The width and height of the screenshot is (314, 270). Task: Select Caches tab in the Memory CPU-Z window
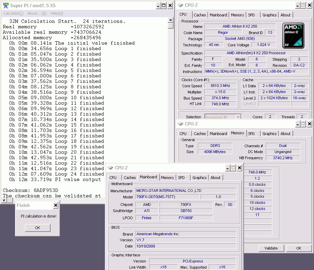point(200,134)
